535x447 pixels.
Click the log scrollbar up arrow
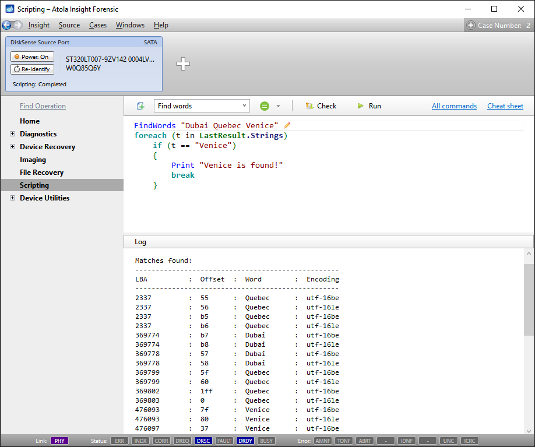tap(529, 254)
